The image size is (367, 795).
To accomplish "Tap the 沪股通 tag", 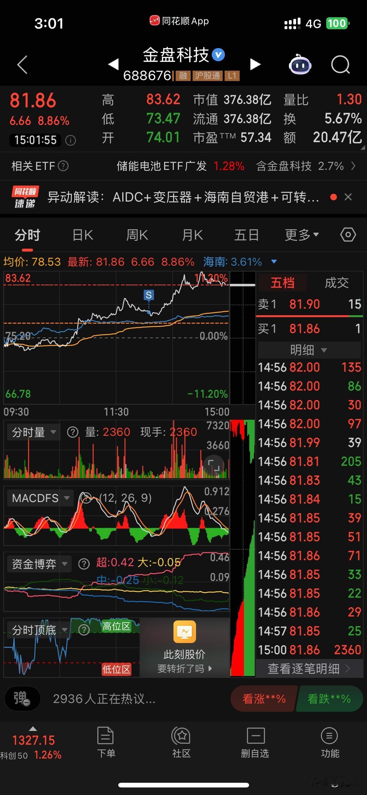I will click(x=208, y=76).
